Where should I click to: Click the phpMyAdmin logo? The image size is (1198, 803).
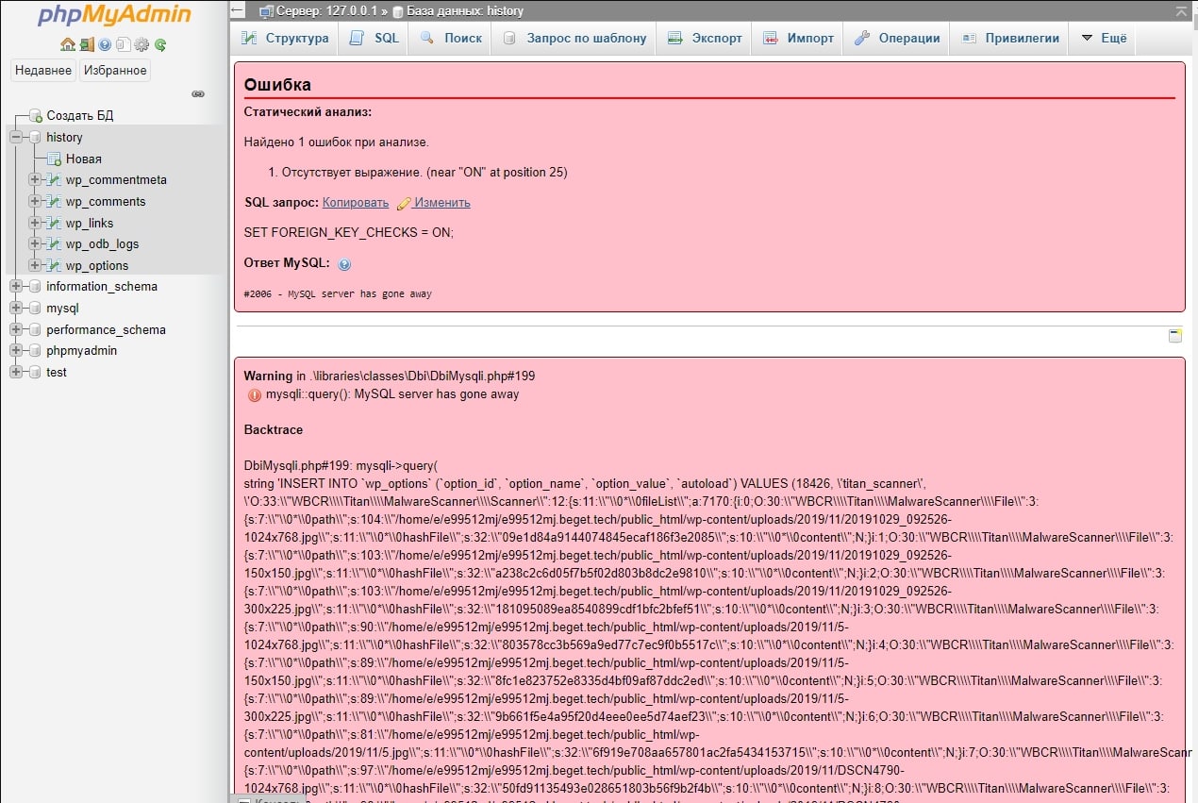114,16
